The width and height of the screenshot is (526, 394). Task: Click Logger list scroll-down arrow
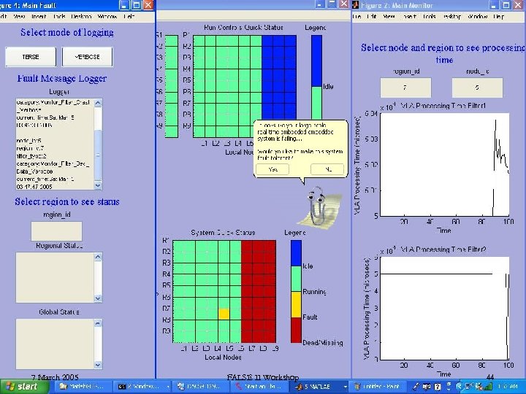98,185
